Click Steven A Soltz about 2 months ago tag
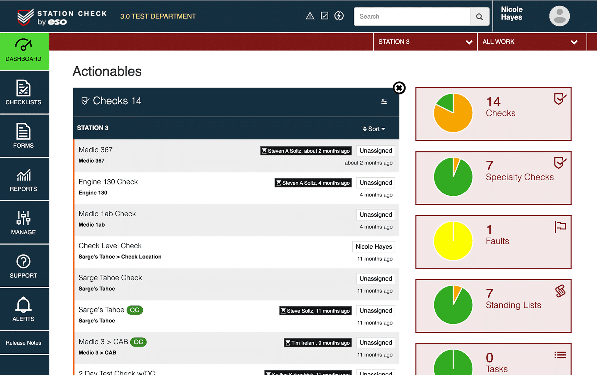597x375 pixels. pos(306,151)
